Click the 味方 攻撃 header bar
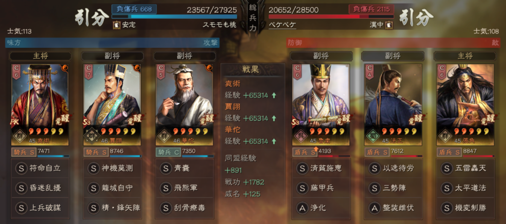506x224 pixels. point(112,42)
